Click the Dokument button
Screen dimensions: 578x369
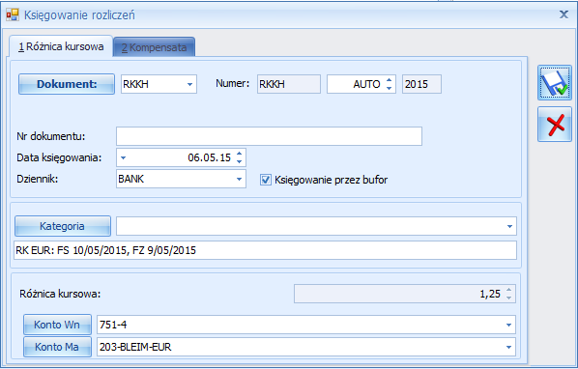[67, 84]
